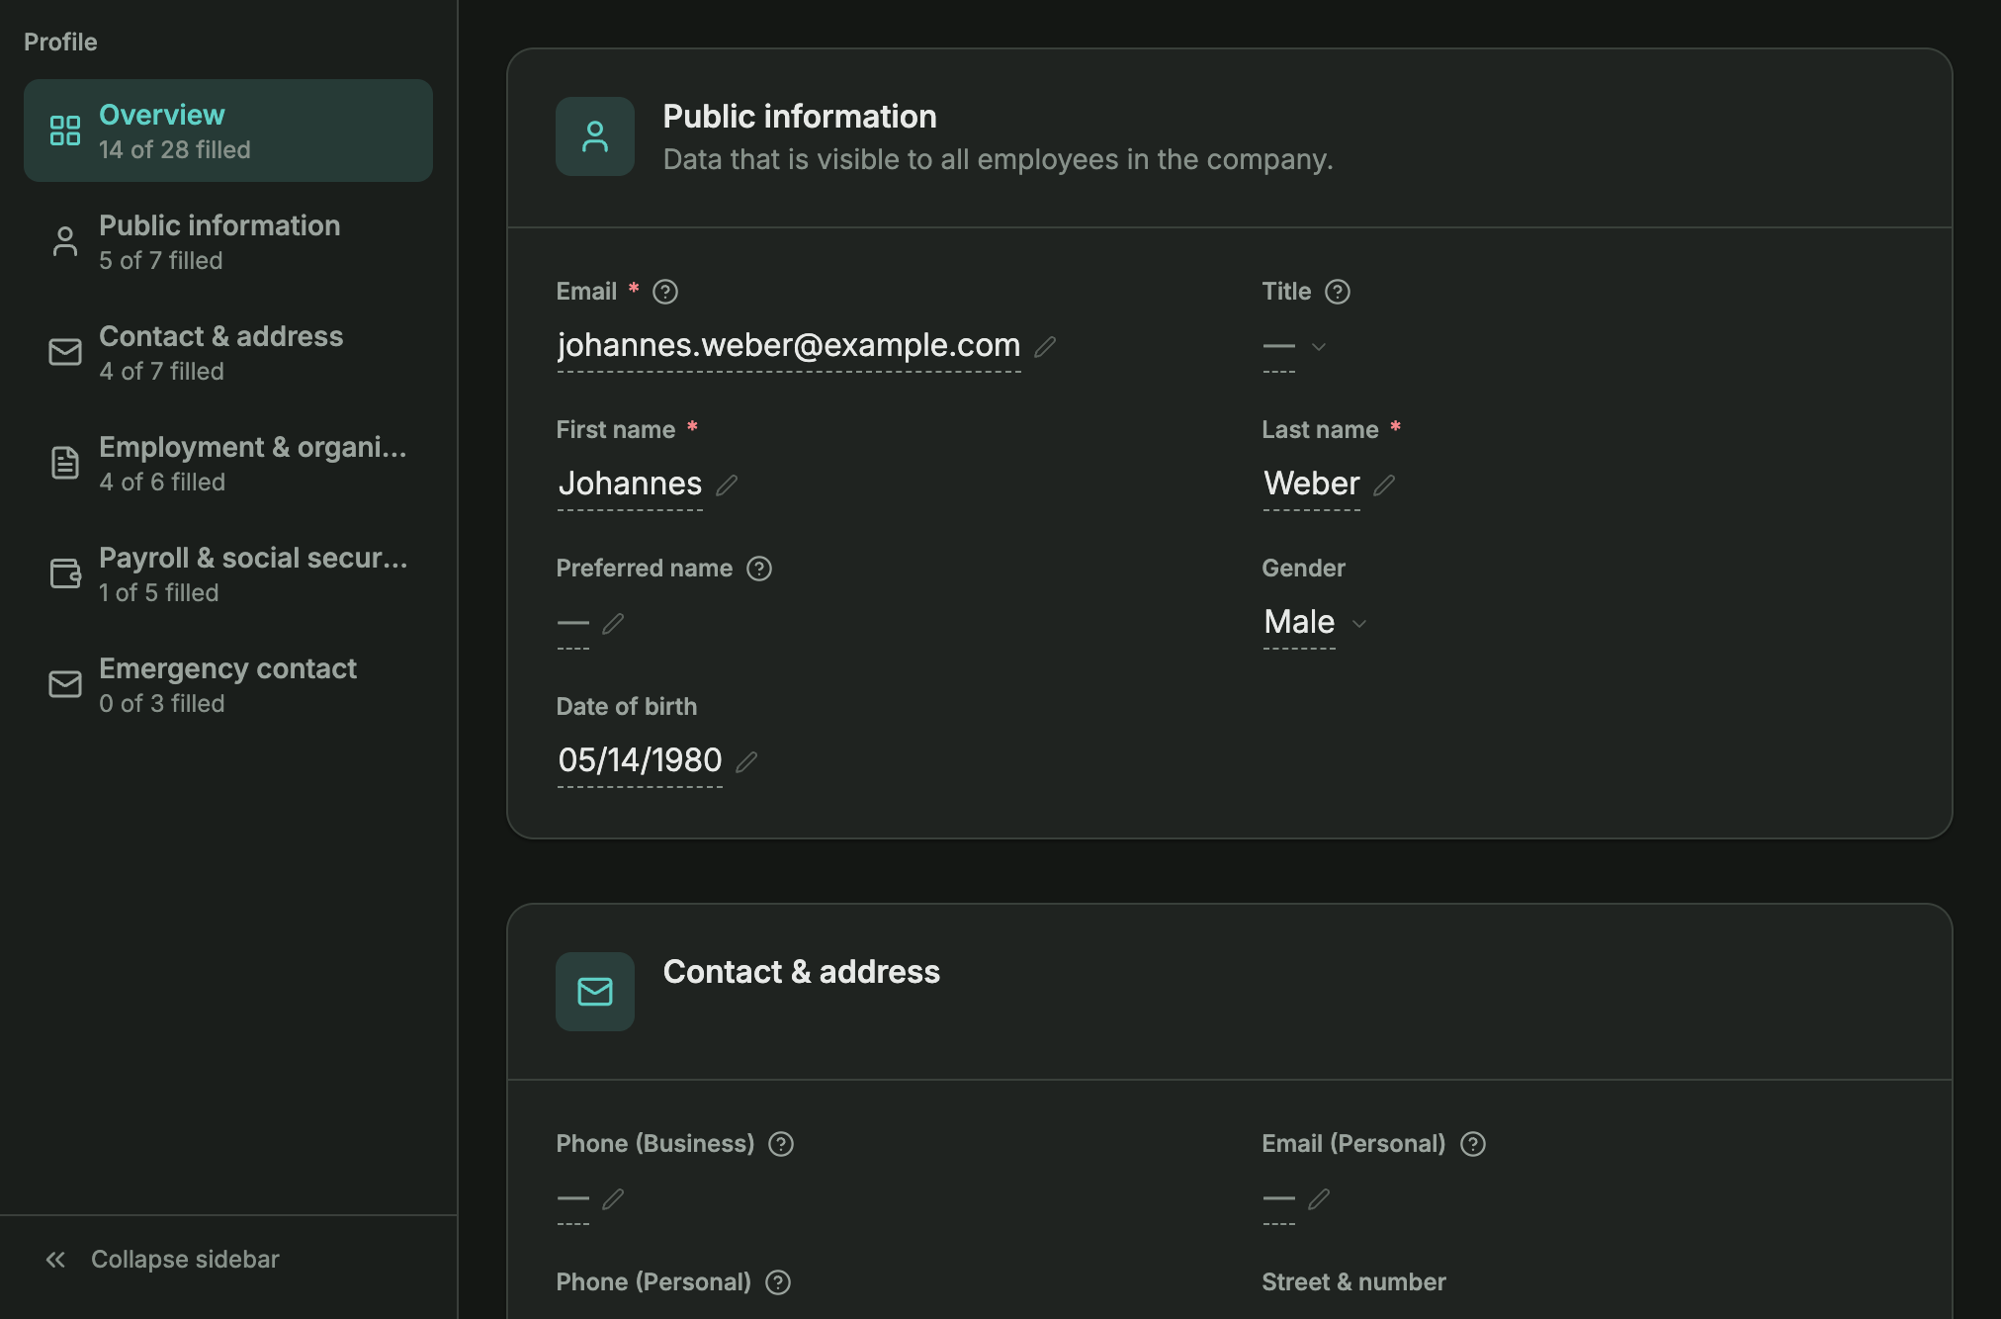Screen dimensions: 2001x1319
Task: Click the Contact & address card heading
Action: coord(802,972)
